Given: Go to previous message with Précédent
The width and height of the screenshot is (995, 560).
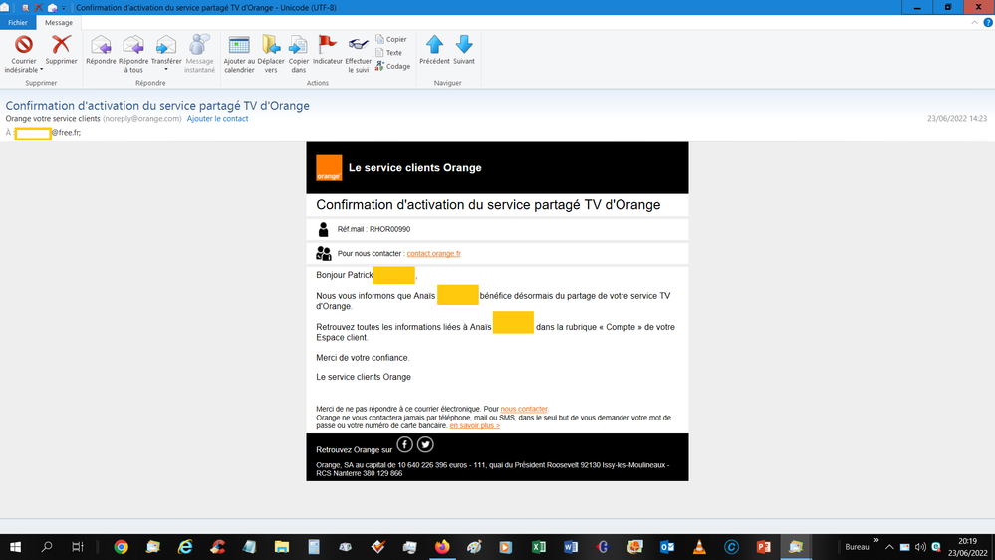Looking at the screenshot, I should [x=434, y=50].
